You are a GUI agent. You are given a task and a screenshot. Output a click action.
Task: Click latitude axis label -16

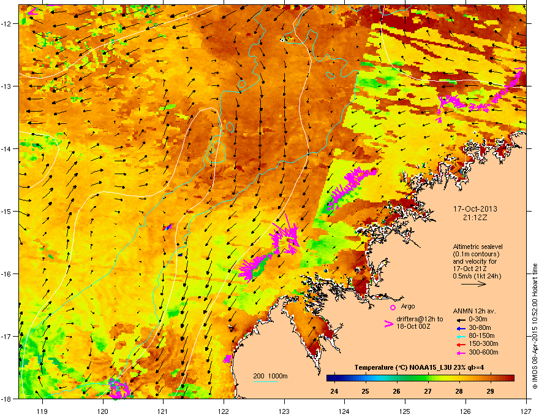coord(7,274)
